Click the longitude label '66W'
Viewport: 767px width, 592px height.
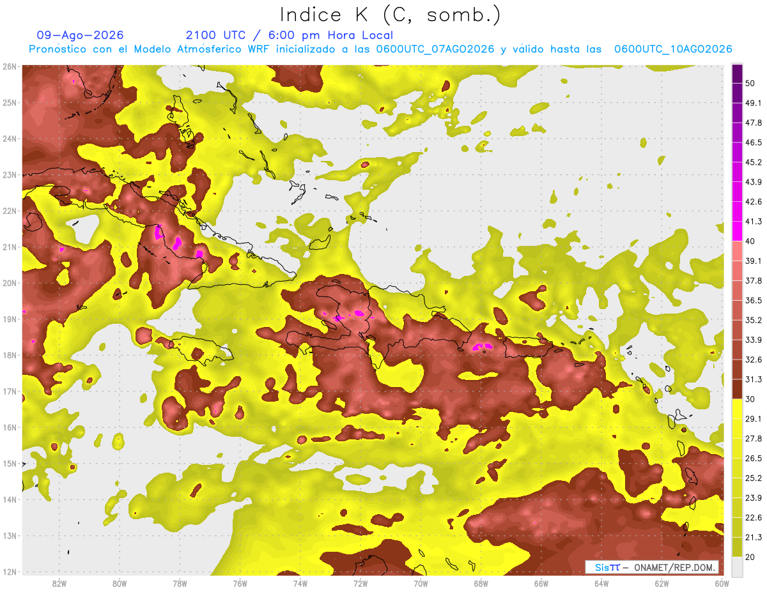(x=541, y=584)
